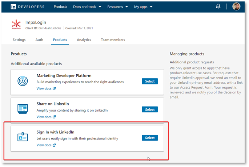The image size is (249, 167).
Task: Click the ImpxLogin app name
Action: coord(36,22)
